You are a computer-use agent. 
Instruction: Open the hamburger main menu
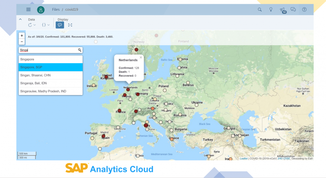point(28,10)
